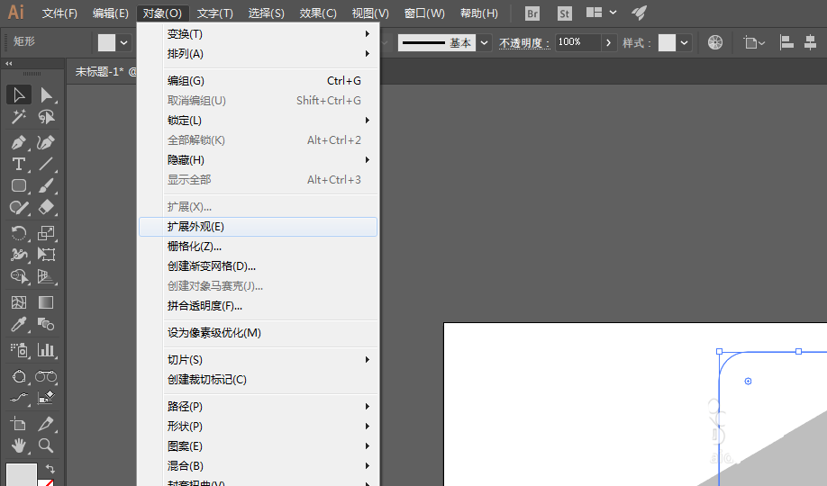Viewport: 827px width, 486px height.
Task: Open the 效果(C) menu
Action: pyautogui.click(x=318, y=13)
